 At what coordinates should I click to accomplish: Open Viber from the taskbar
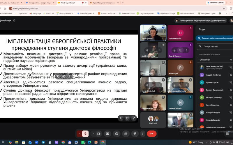pos(57,142)
